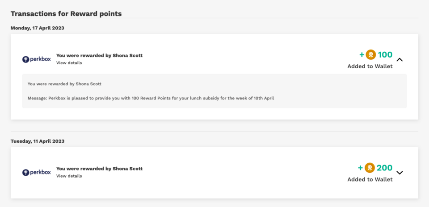Click the green 100 points amount
Image resolution: width=429 pixels, height=207 pixels.
385,55
